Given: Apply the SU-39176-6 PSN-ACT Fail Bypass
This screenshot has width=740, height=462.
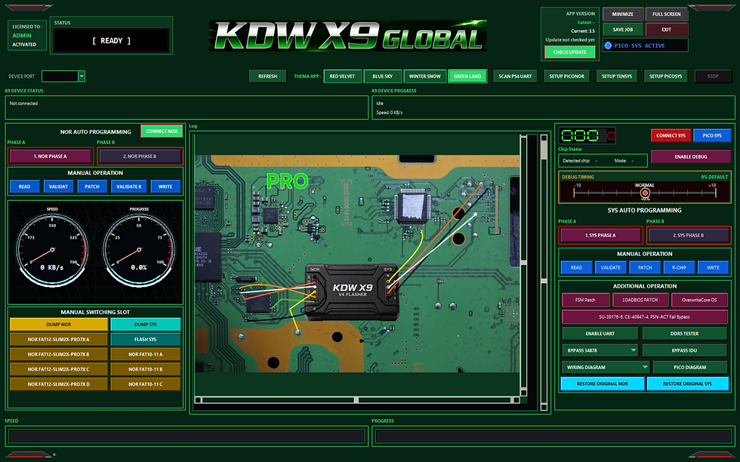Looking at the screenshot, I should click(x=645, y=316).
